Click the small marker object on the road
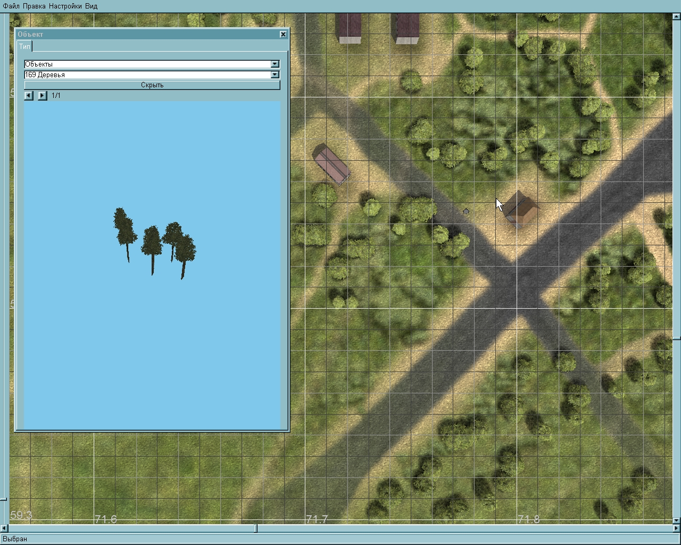The width and height of the screenshot is (681, 545). 466,211
